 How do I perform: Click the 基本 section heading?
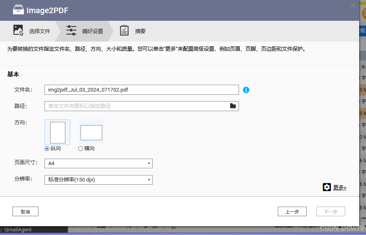(x=13, y=74)
